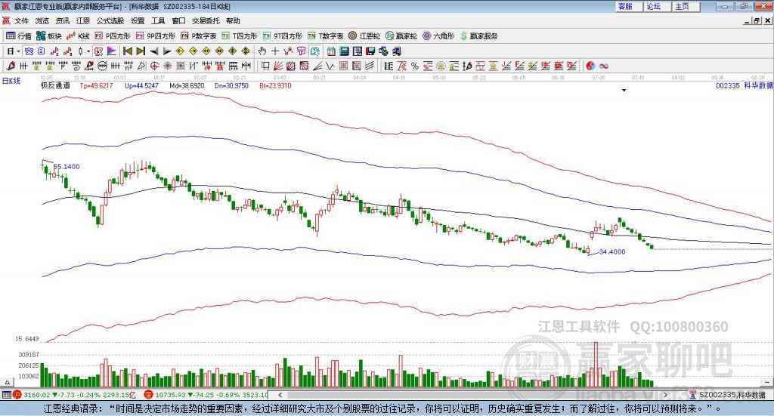Click the black left arrow icon
Screen dimensions: 774x416
tap(154, 51)
